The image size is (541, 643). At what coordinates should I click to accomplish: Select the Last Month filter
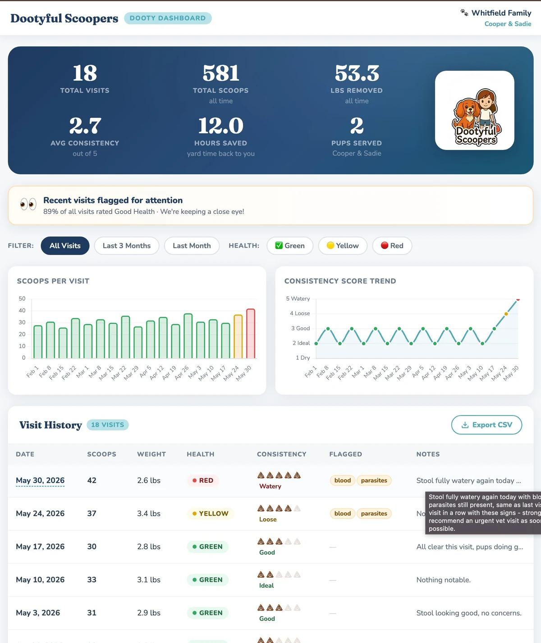click(192, 246)
